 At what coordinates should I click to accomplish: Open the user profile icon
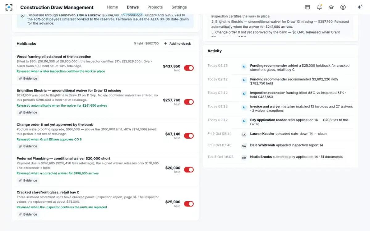tap(343, 7)
